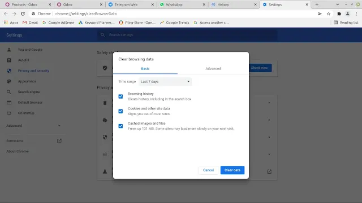Open the Time range dropdown
This screenshot has height=203, width=362.
tap(165, 82)
